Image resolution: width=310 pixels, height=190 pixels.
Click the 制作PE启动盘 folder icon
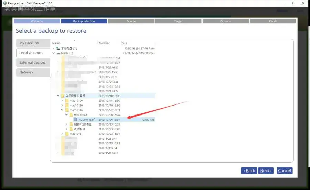[71, 124]
